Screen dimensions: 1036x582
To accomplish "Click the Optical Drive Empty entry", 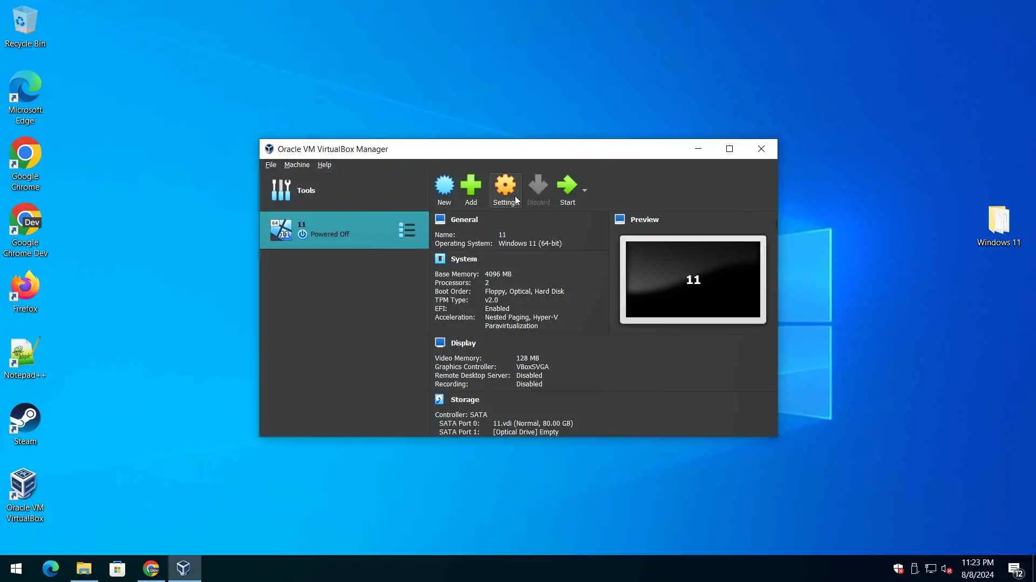I will pyautogui.click(x=525, y=432).
